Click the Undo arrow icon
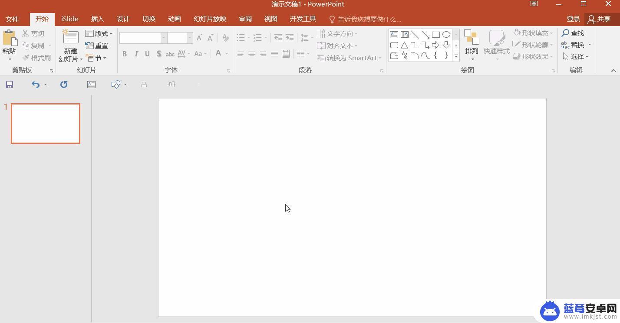This screenshot has width=620, height=323. point(36,85)
